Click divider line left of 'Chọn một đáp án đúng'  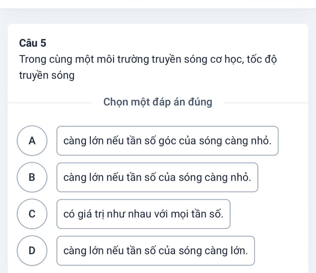[x=50, y=103]
